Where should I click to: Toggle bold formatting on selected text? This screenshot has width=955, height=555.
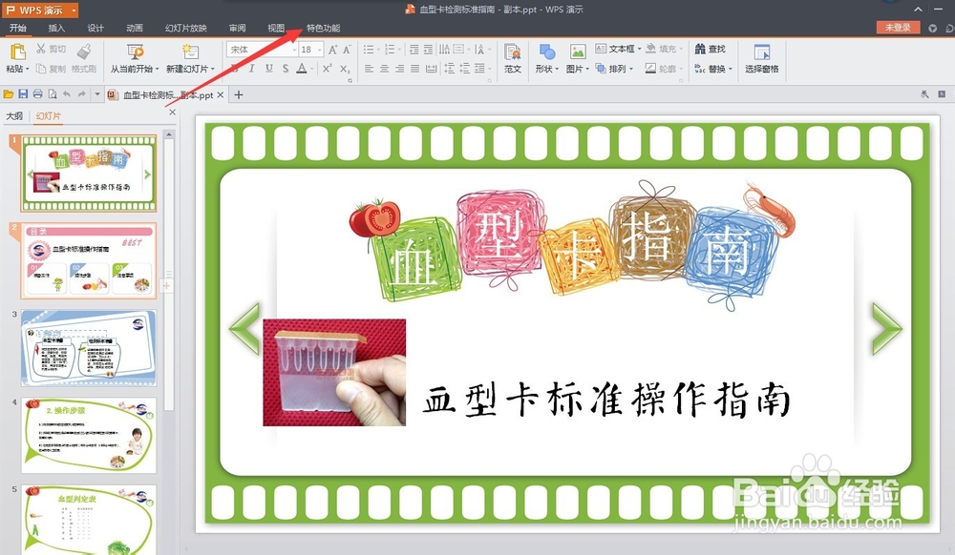(x=236, y=69)
